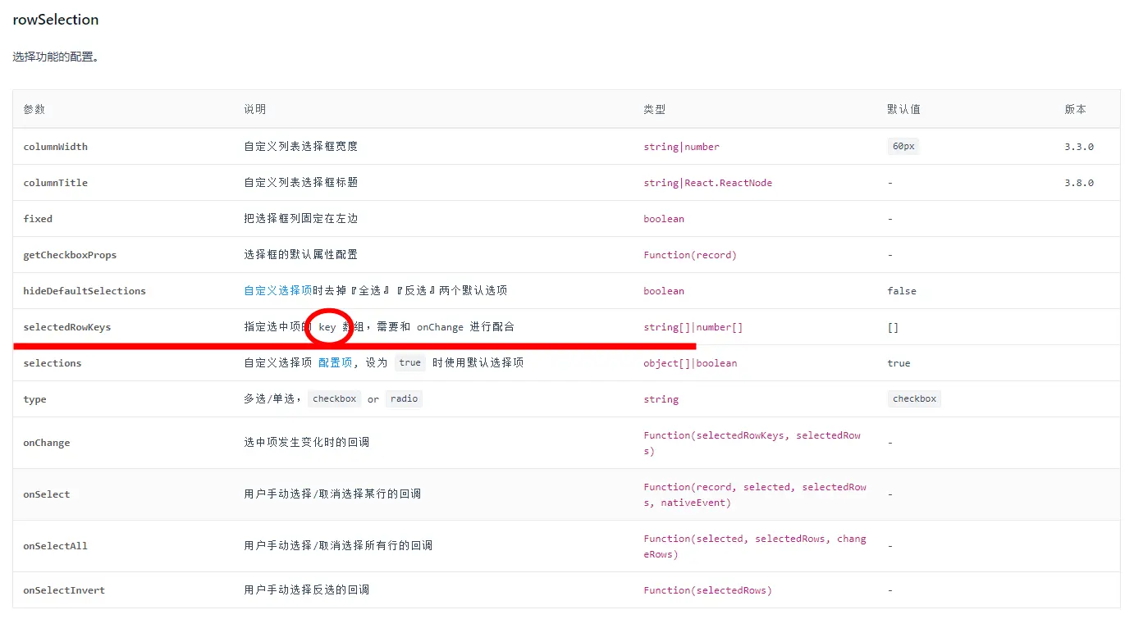Click the 用户手动选择反选的回调 description

[x=307, y=589]
